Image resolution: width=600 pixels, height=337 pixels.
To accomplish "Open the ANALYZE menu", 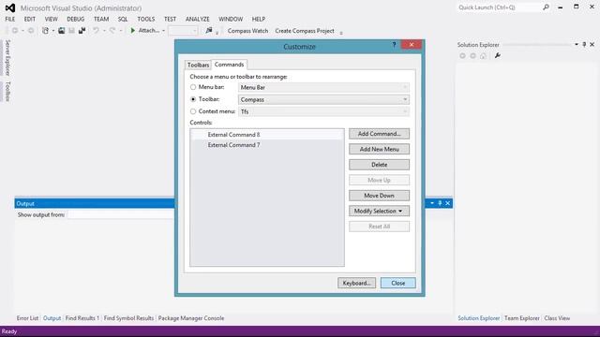I will [x=198, y=19].
